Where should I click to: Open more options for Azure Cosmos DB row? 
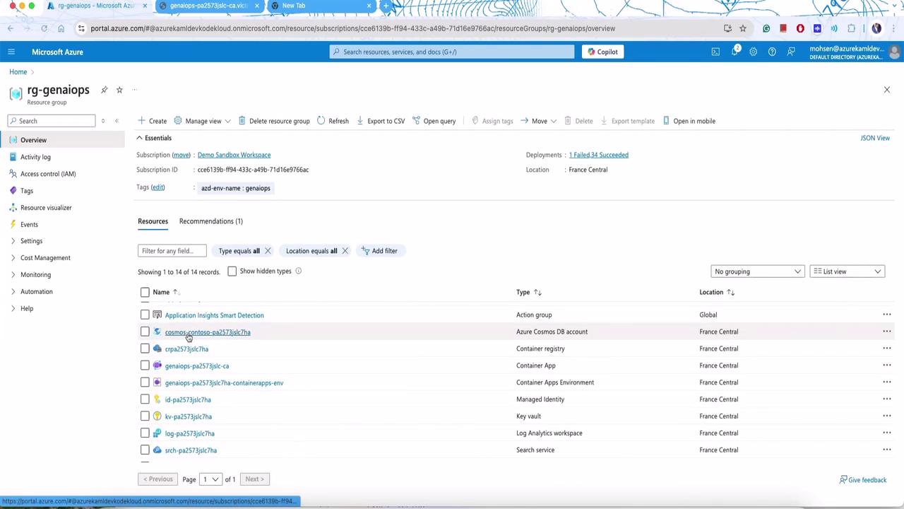(x=887, y=332)
